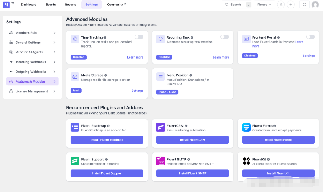323x192 pixels.
Task: Expand General Settings chevron
Action: click(54, 43)
